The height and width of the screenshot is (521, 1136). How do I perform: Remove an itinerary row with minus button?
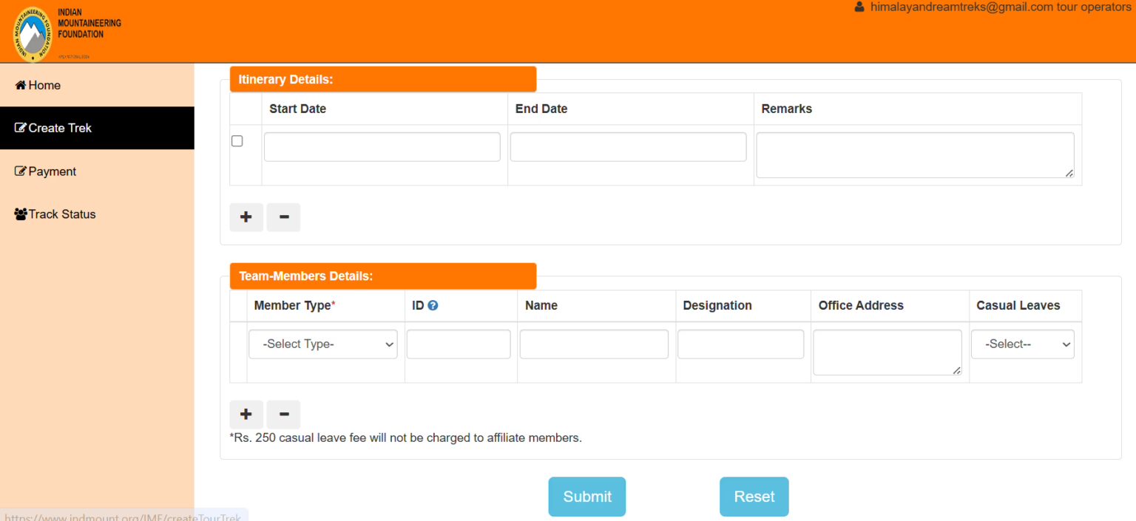(283, 217)
